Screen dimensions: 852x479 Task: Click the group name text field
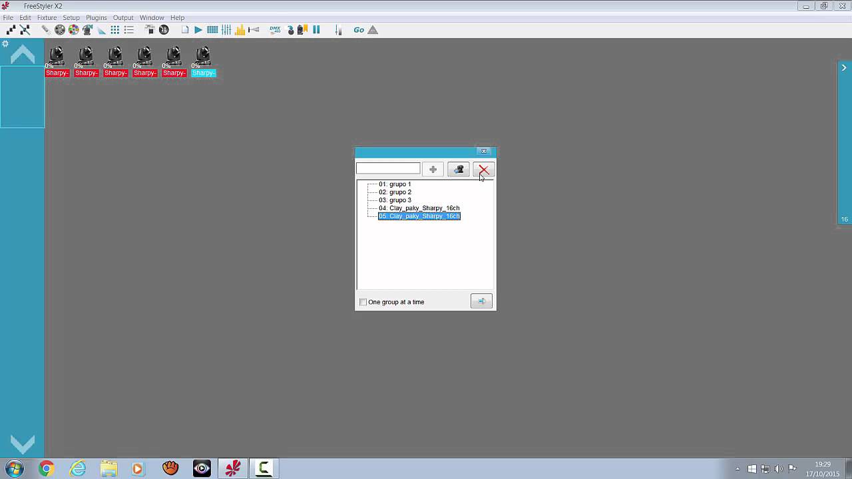(x=388, y=169)
